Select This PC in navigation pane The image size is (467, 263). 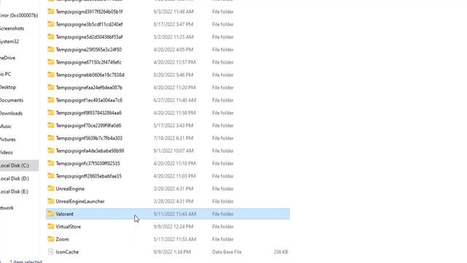(5, 74)
